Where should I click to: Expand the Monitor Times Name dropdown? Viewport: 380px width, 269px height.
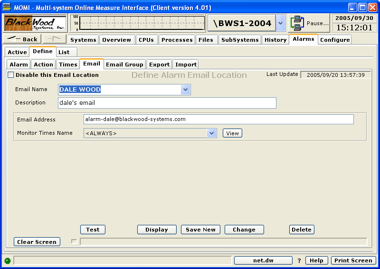tap(212, 133)
